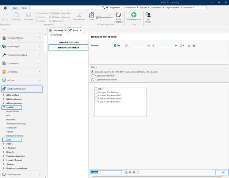
Task: Check Abnahme App Benutzer checkbox
Action: point(96,92)
